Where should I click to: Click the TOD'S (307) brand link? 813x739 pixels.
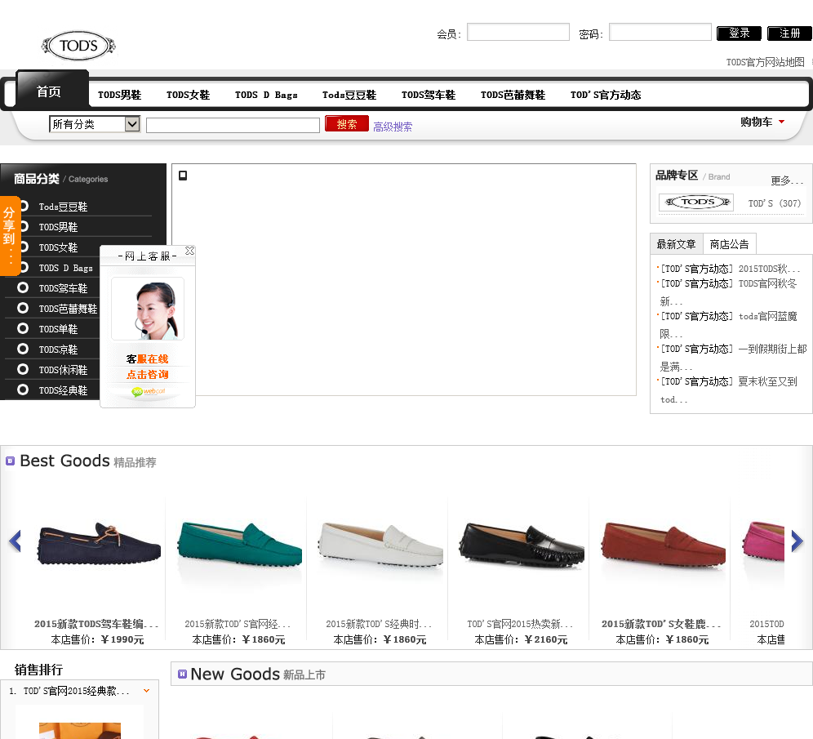774,203
